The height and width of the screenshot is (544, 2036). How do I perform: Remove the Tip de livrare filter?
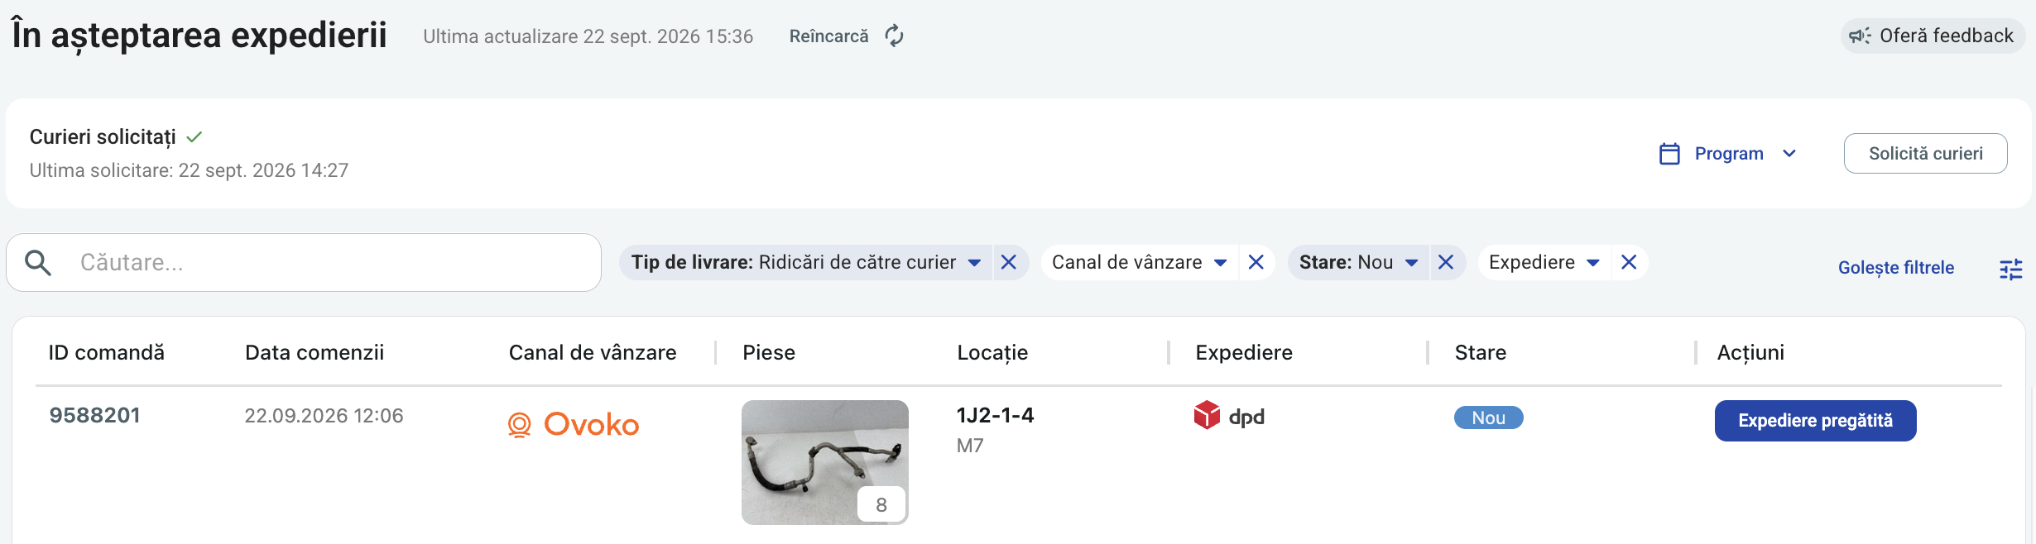tap(1009, 262)
